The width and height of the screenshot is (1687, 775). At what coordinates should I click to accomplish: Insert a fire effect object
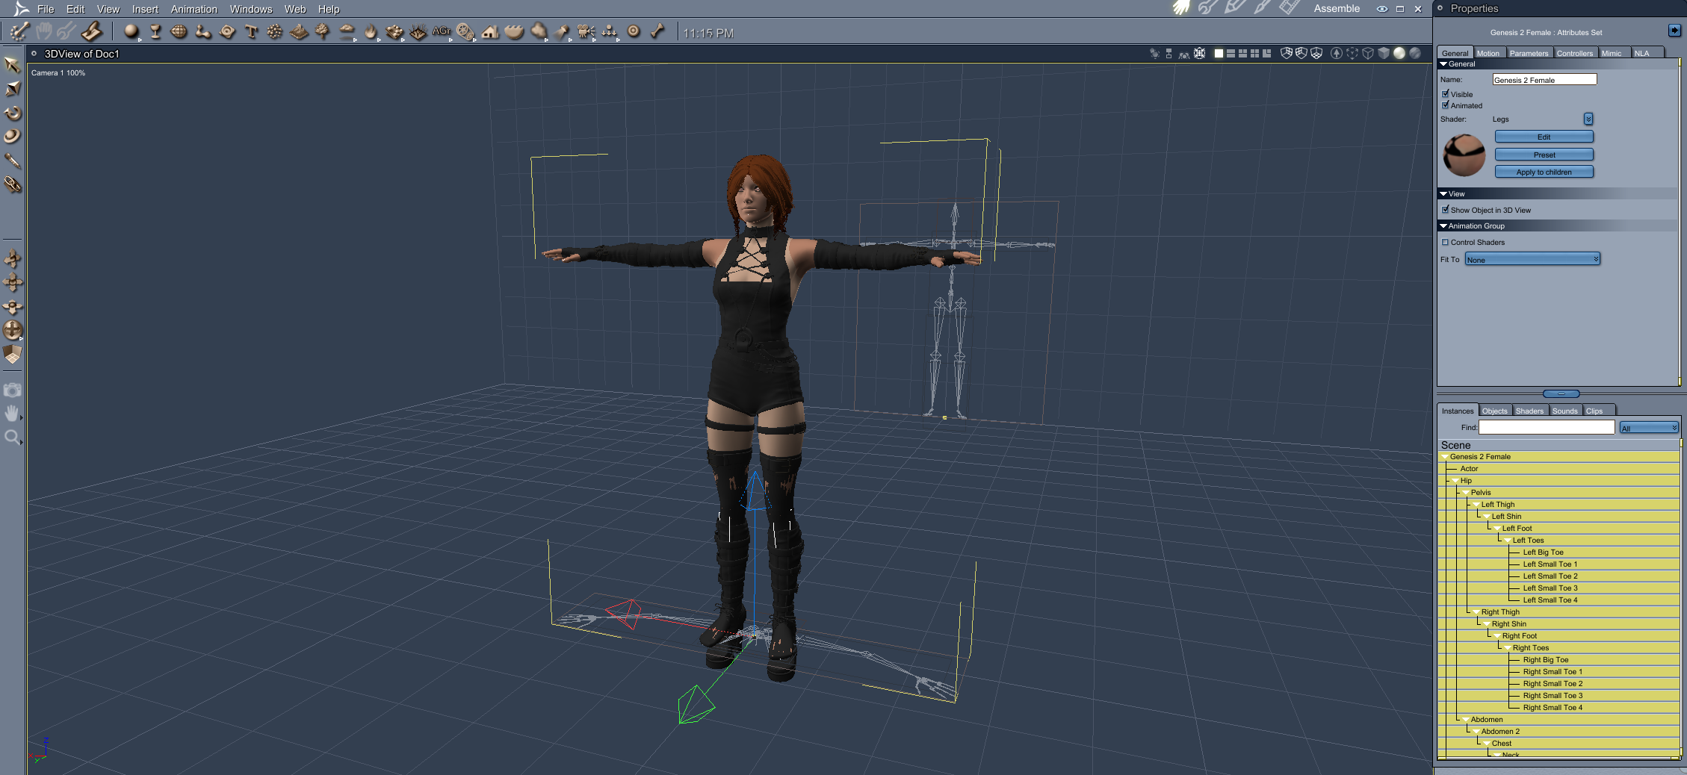click(371, 32)
